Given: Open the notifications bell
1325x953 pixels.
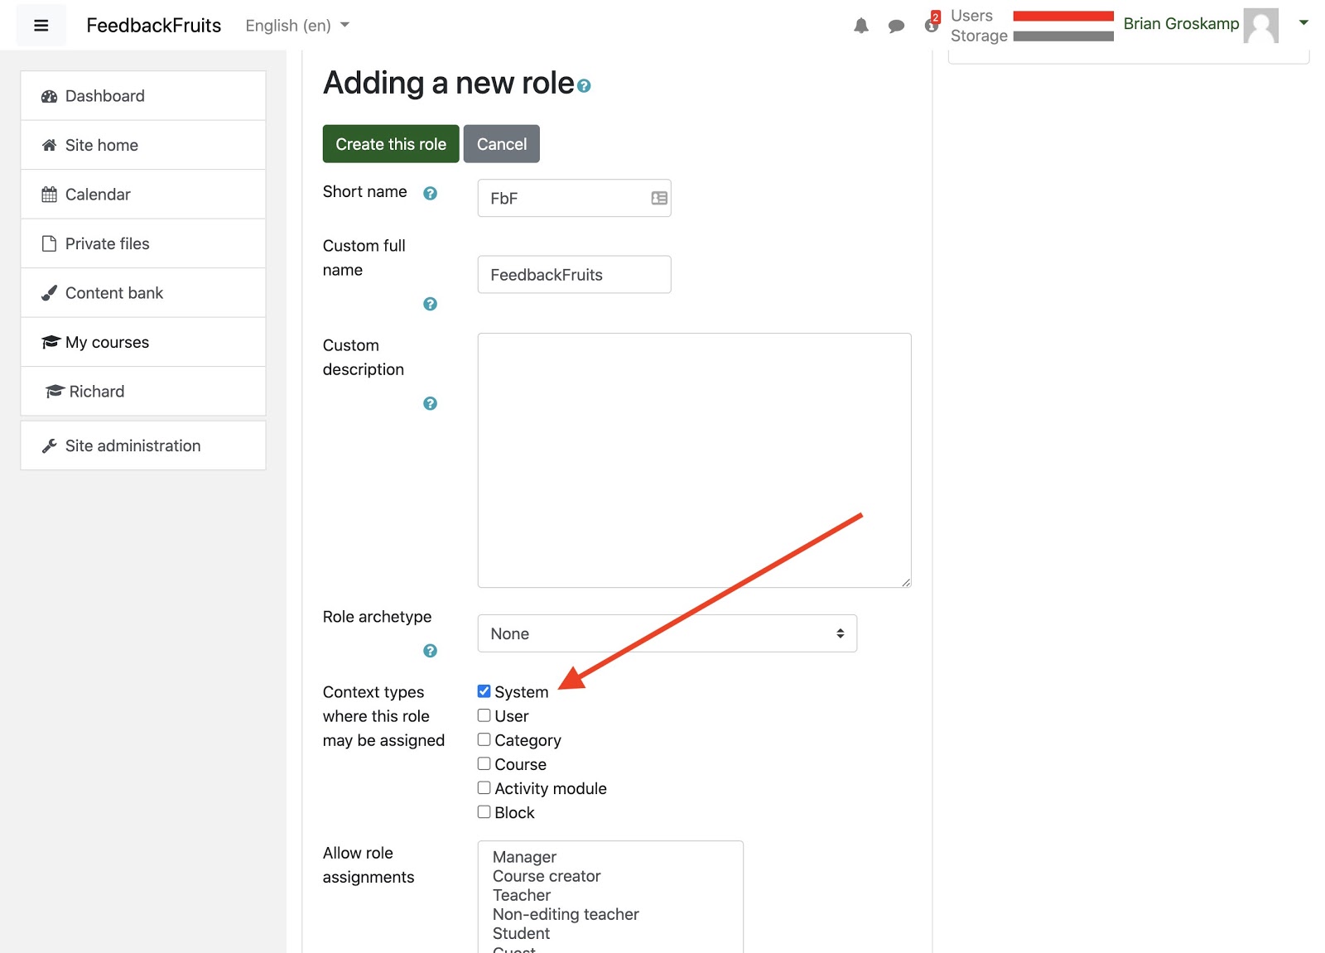Looking at the screenshot, I should tap(861, 26).
